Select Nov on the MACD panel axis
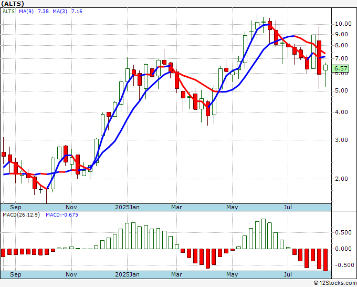Screen dimensions: 357x287 71,274
